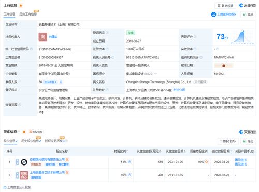This screenshot has width=259, height=192.
Task: Click the 73分 Tianyan score
Action: pos(222,37)
